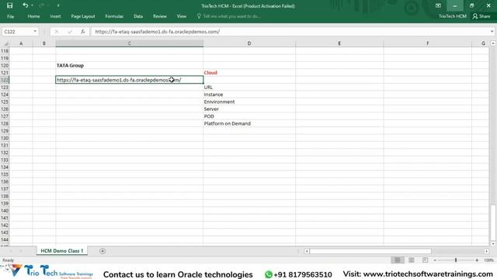This screenshot has height=279, width=497.
Task: Click the zoom in plus button
Action: (x=477, y=260)
